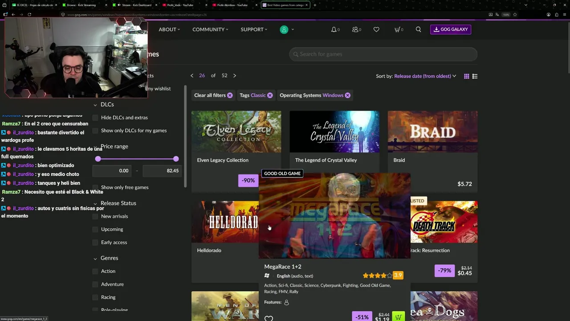Bookmark this page with star icon
570x321 pixels.
[x=515, y=14]
